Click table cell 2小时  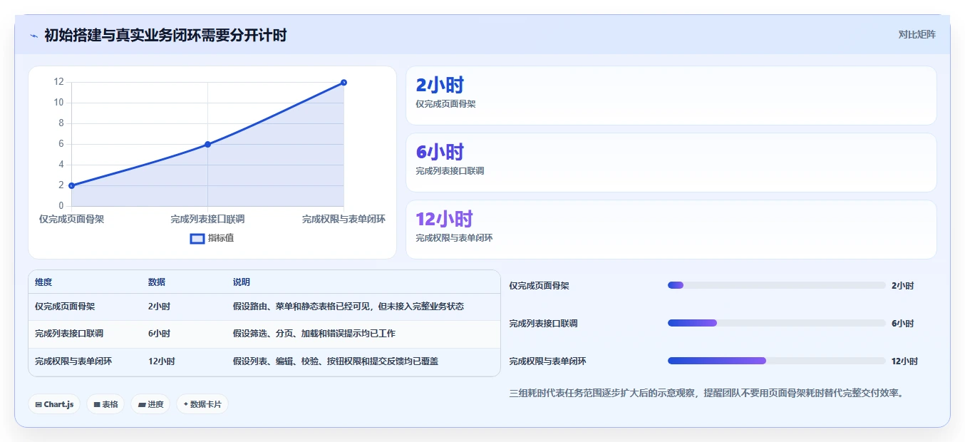(x=159, y=307)
